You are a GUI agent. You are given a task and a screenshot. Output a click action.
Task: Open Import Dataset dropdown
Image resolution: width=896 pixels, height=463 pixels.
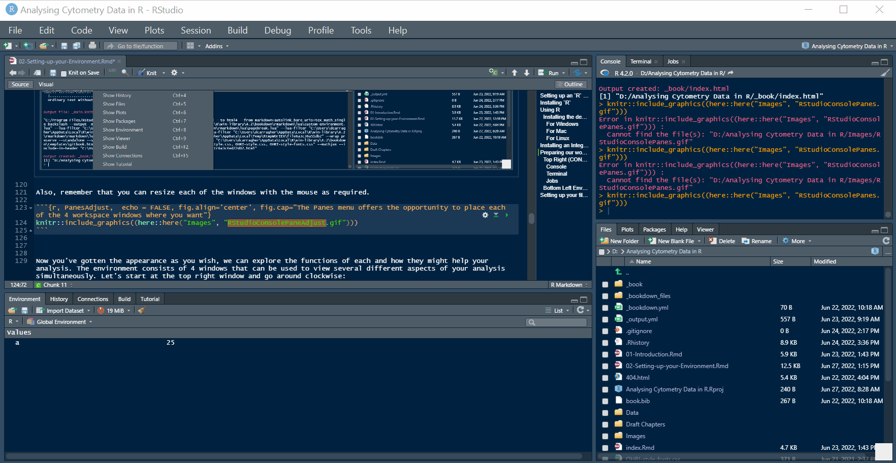click(63, 311)
